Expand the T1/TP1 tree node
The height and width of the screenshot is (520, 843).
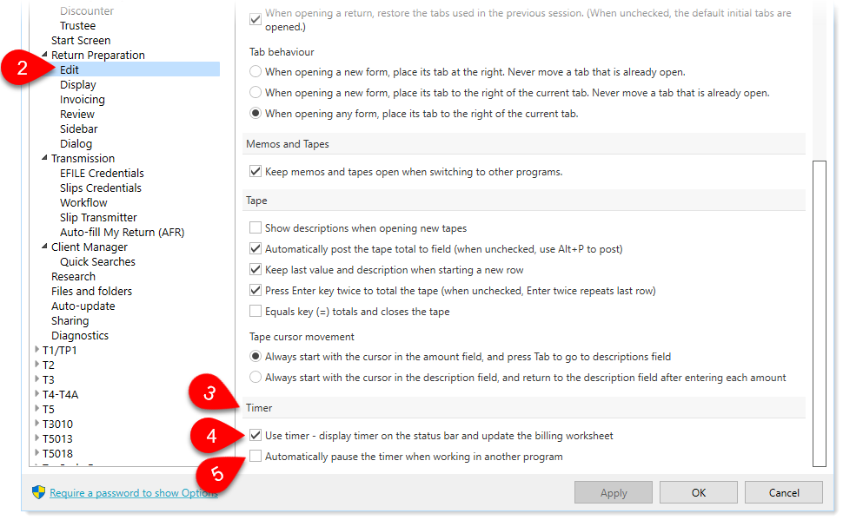tap(37, 350)
